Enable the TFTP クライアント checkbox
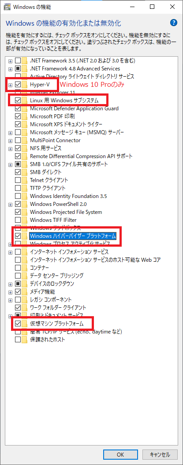This screenshot has width=183, height=465. [x=18, y=188]
